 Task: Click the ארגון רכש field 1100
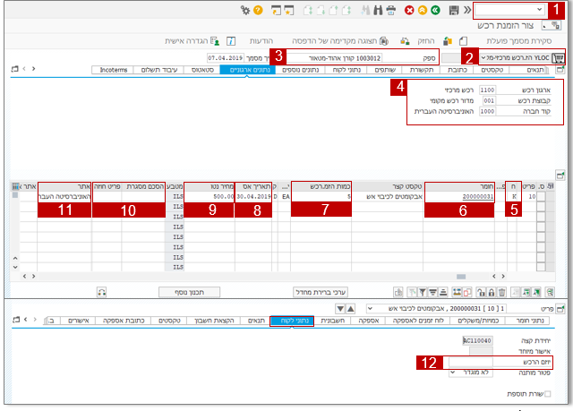[487, 90]
